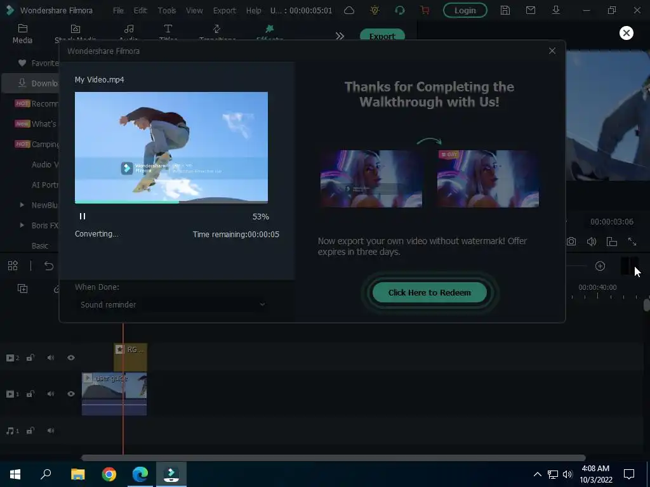Screen dimensions: 650x487
Task: Click the zoom-in plus circle on timeline
Action: pos(600,266)
